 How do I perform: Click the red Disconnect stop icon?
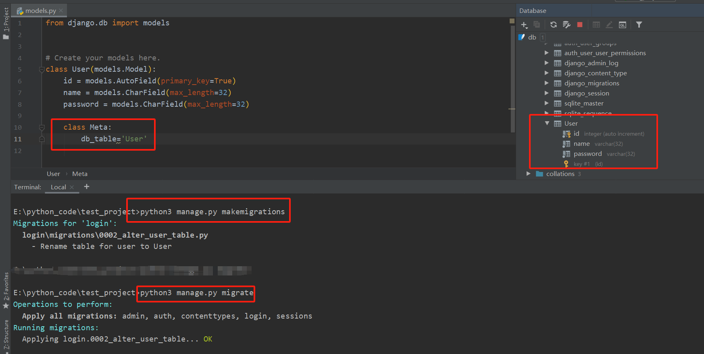580,25
